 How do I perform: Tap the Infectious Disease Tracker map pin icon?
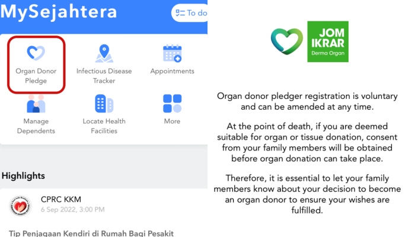(x=104, y=53)
